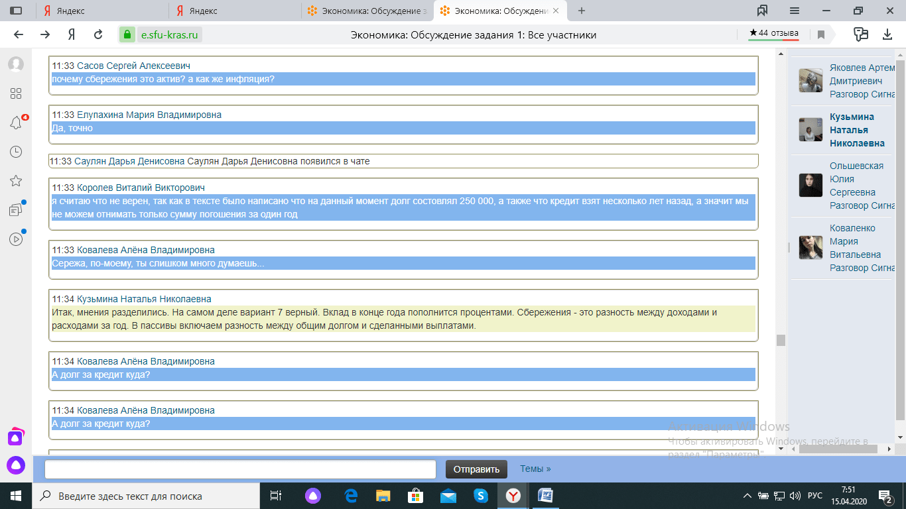
Task: Click the green lock security icon
Action: tap(127, 34)
